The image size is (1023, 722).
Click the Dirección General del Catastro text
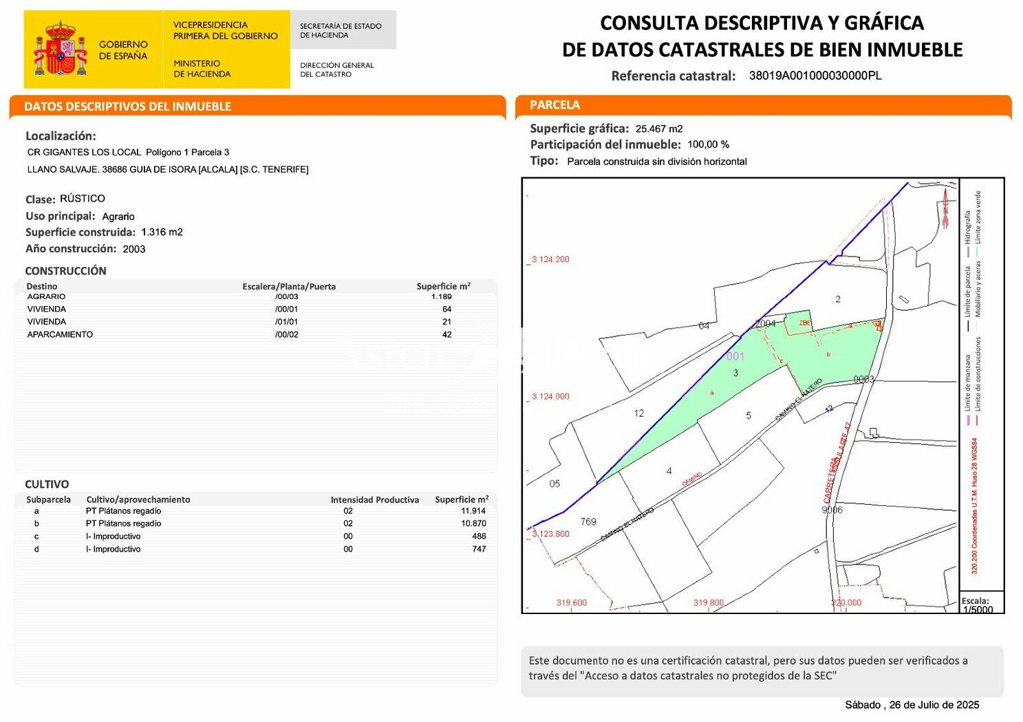(x=336, y=69)
